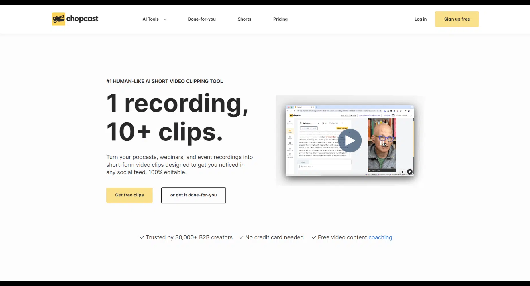The height and width of the screenshot is (286, 530).
Task: Click the chopcast wordmark text
Action: pos(82,19)
